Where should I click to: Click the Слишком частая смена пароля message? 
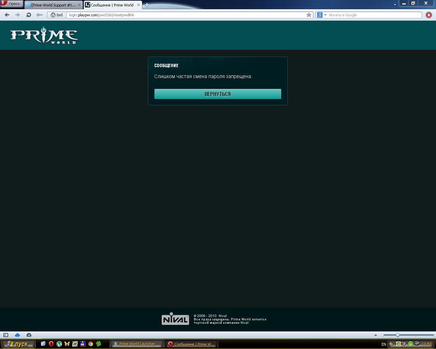click(203, 76)
